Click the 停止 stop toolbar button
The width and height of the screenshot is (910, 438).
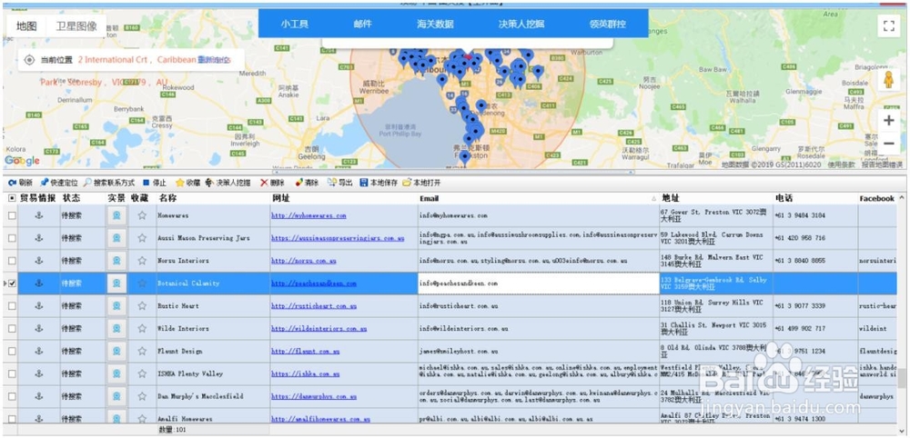click(155, 183)
